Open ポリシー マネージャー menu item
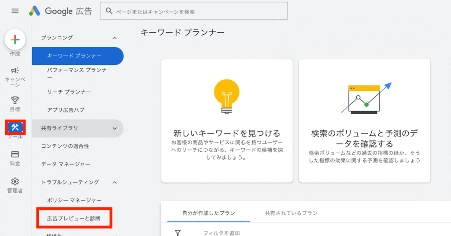The image size is (451, 236). pyautogui.click(x=74, y=200)
